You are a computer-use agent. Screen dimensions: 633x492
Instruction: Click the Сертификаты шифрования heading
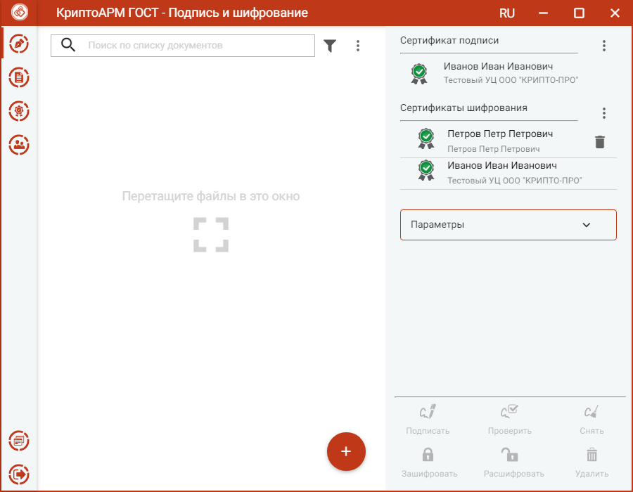pos(463,108)
